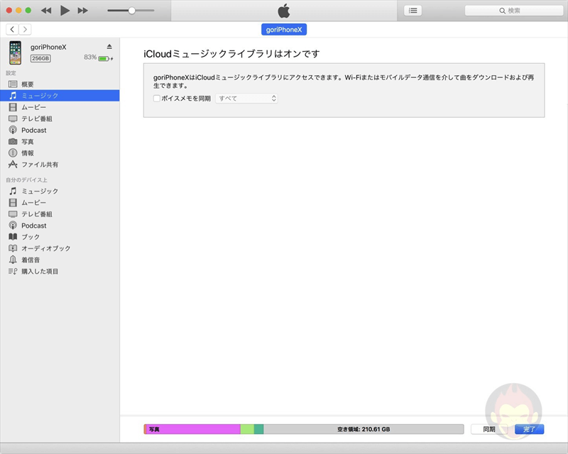The width and height of the screenshot is (568, 454).
Task: Click the play button in the toolbar
Action: [65, 11]
